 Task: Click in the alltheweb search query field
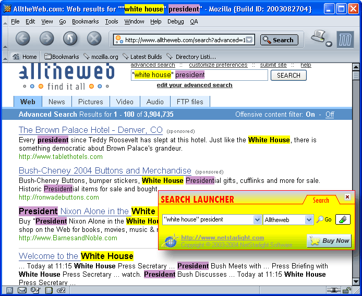tap(199, 75)
